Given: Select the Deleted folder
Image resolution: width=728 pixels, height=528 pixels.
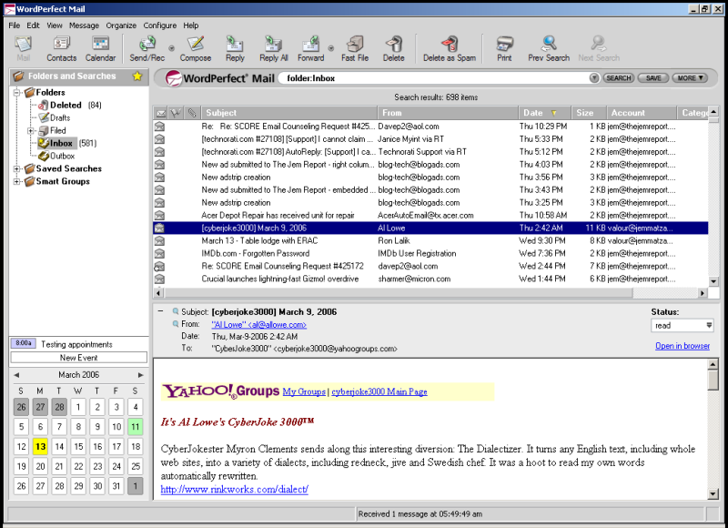Looking at the screenshot, I should click(x=66, y=106).
